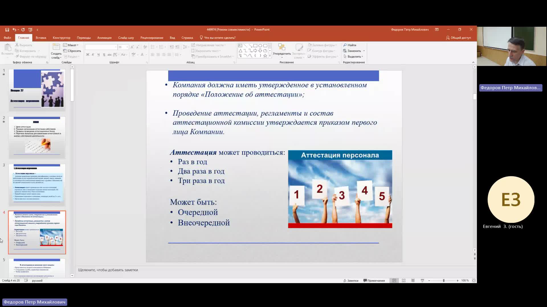
Task: Select the rectangle shape in gallery
Action: pyautogui.click(x=255, y=45)
